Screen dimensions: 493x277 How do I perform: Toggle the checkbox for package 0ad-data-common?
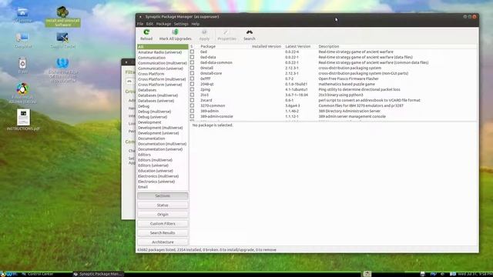192,62
